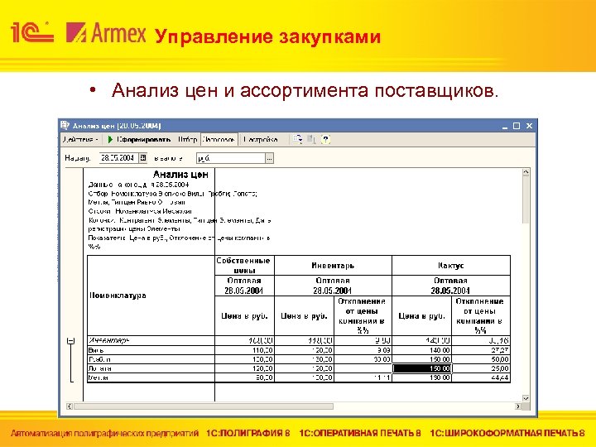Click the horizontal scrollbar thumb
Screen dimensions: 596x447
tap(204, 406)
